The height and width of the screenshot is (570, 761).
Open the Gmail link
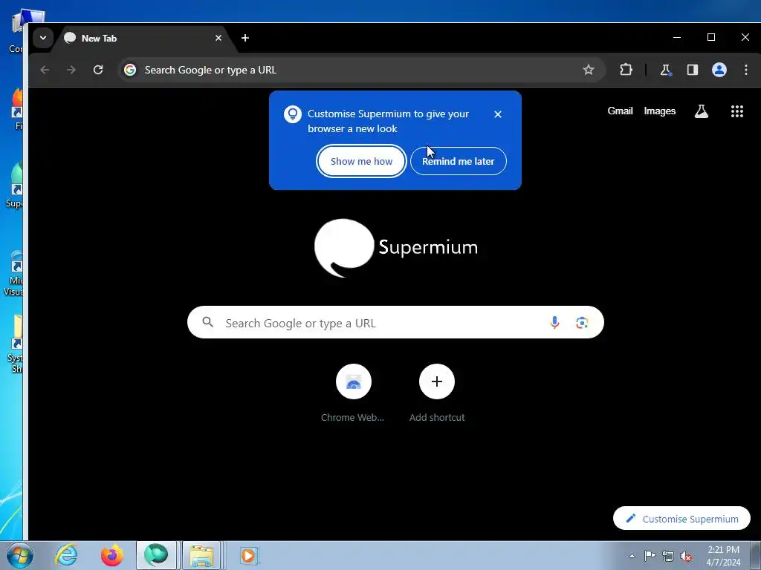pos(621,111)
